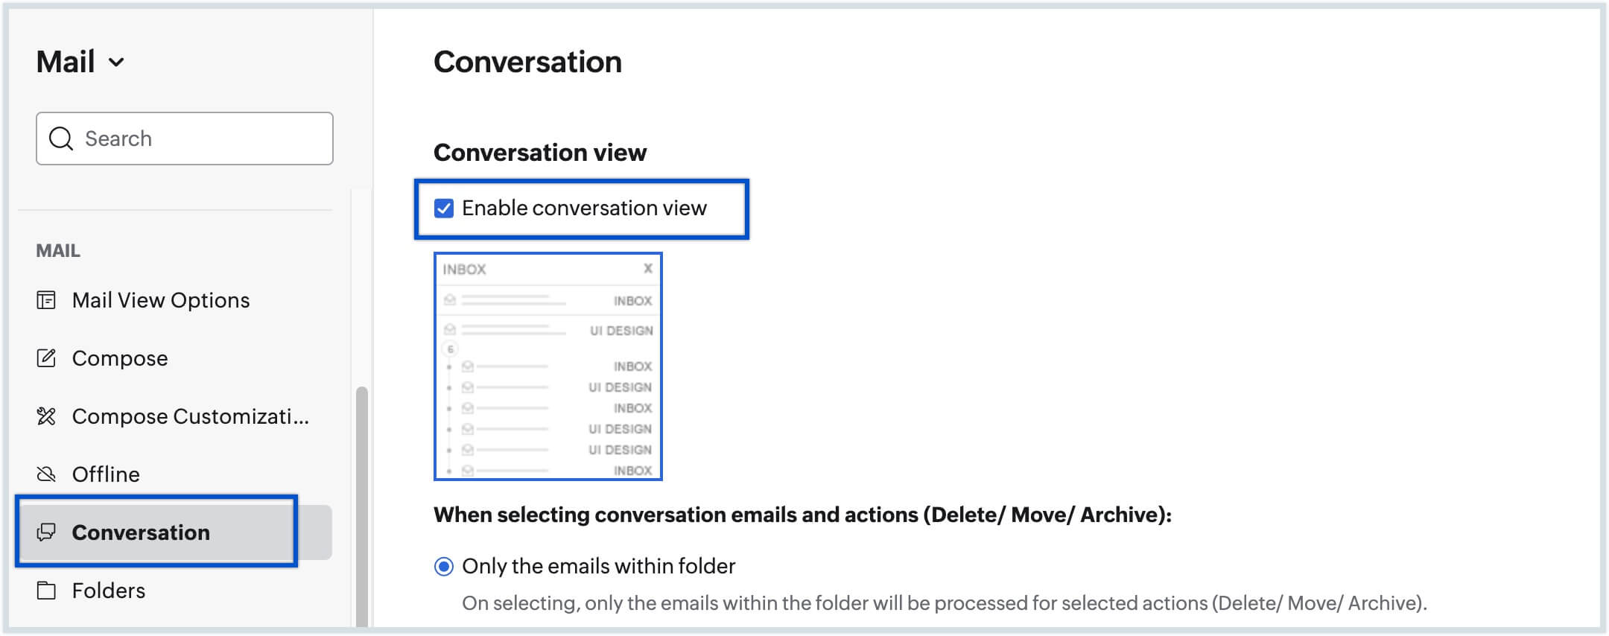Click the Offline cloud icon
Image resolution: width=1609 pixels, height=636 pixels.
46,474
